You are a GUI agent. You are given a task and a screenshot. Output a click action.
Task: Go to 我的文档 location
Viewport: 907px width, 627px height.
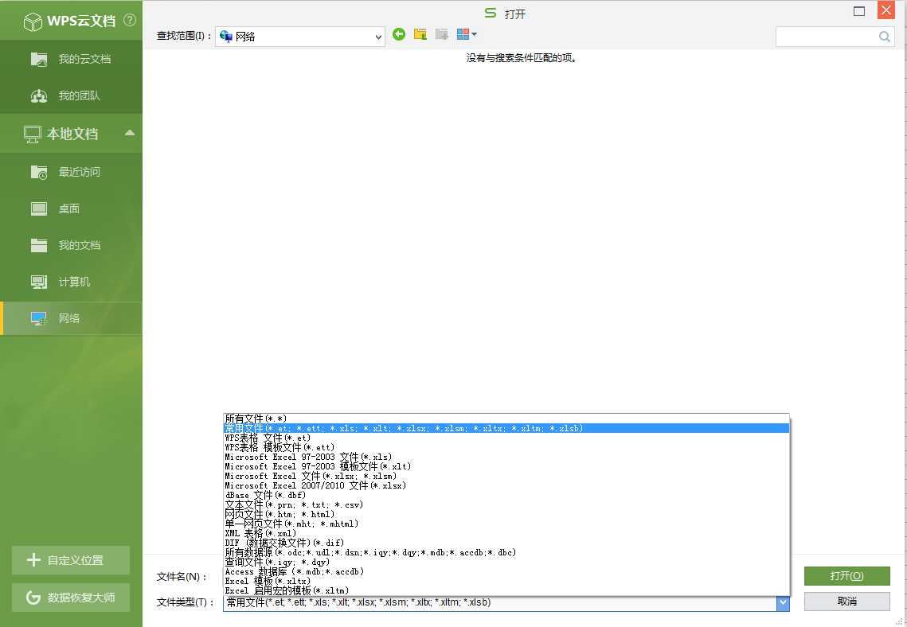[x=71, y=245]
